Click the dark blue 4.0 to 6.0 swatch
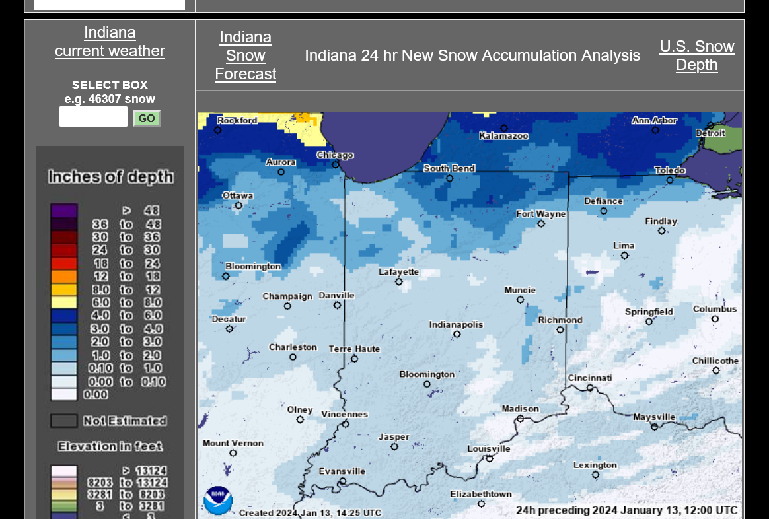 point(64,316)
